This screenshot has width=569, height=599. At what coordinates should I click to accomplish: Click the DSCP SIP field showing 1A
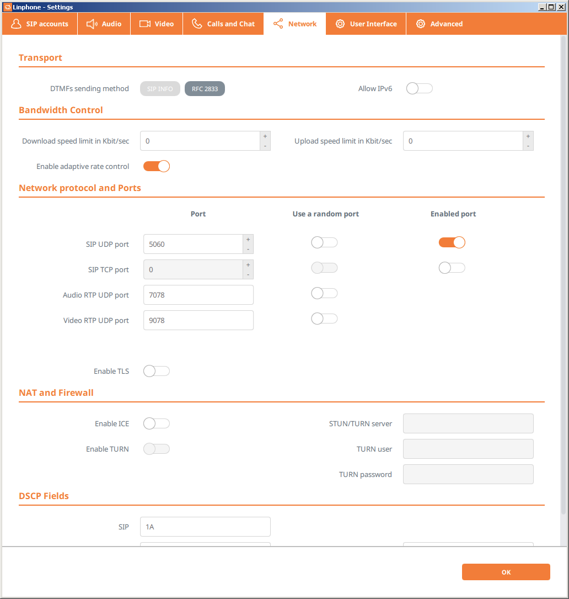click(x=205, y=527)
